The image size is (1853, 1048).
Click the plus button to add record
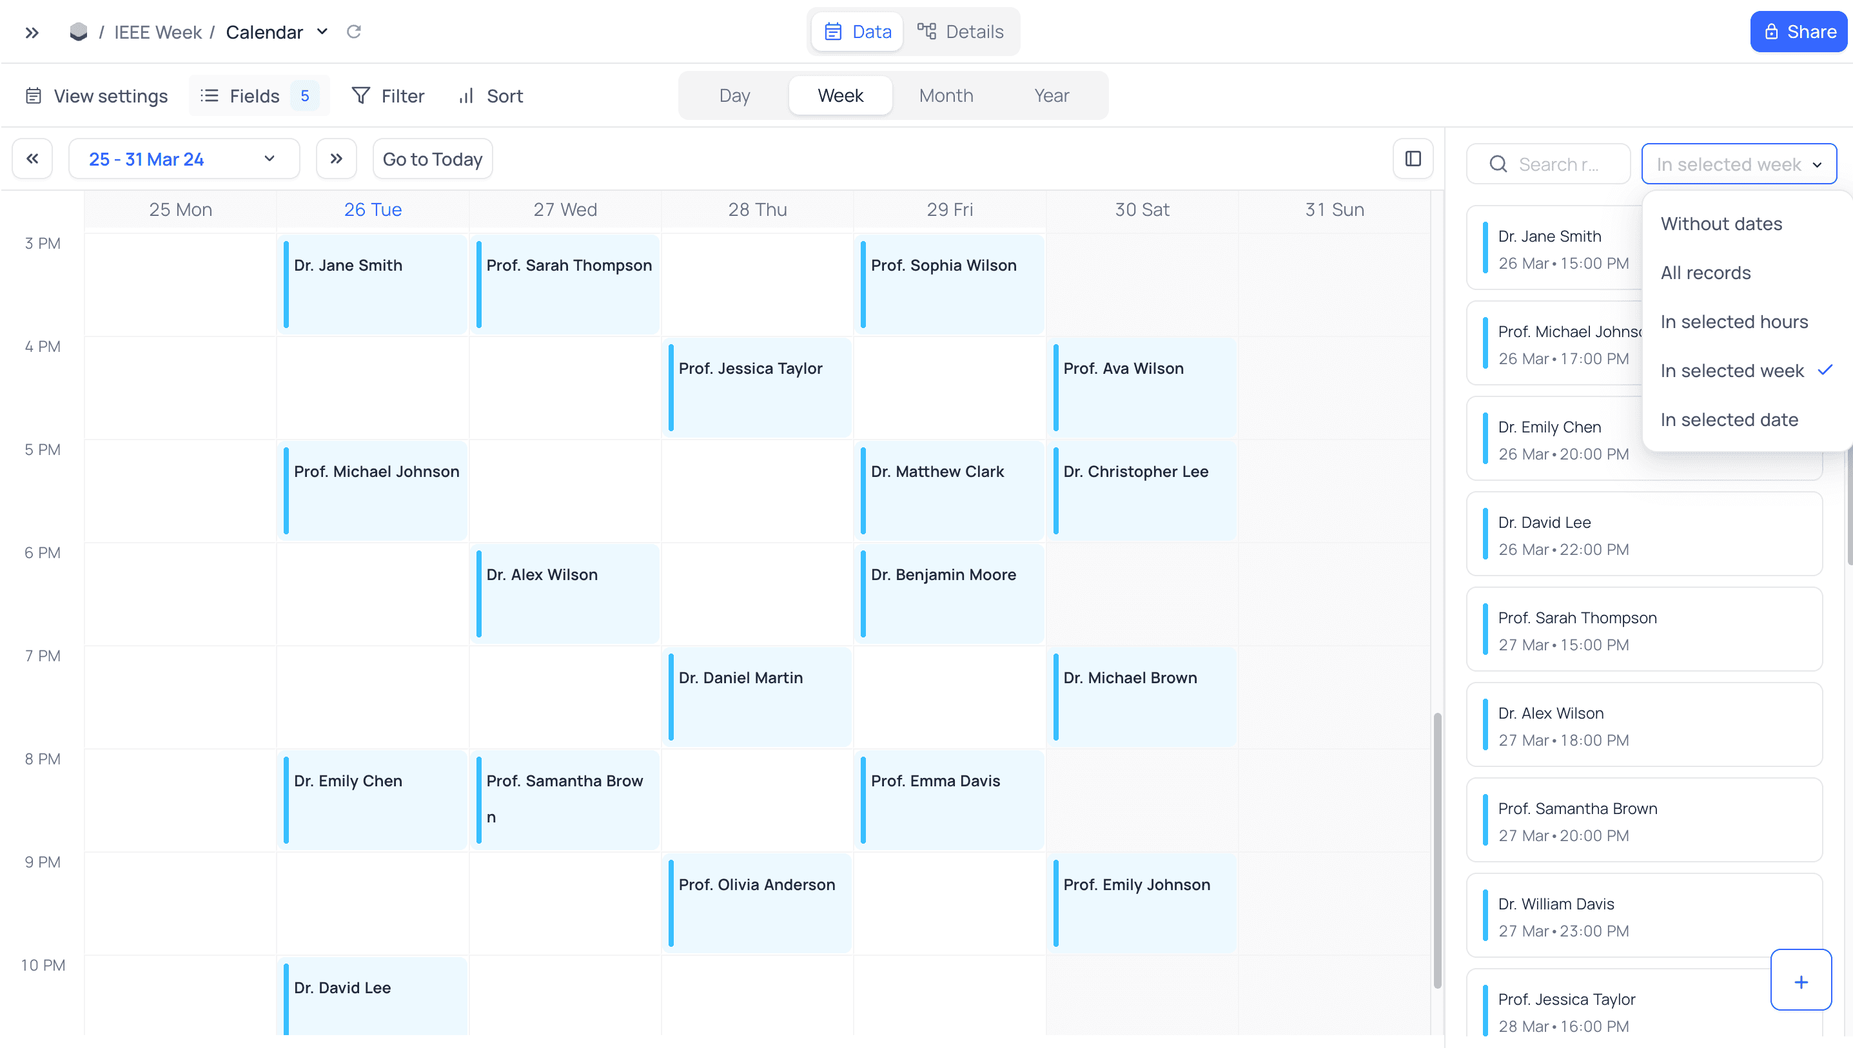pyautogui.click(x=1800, y=982)
